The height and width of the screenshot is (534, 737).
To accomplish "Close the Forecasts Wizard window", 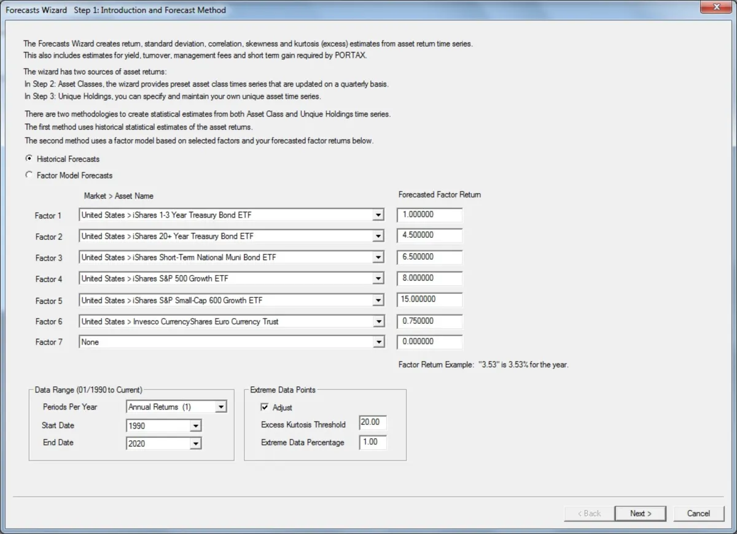I will (716, 8).
